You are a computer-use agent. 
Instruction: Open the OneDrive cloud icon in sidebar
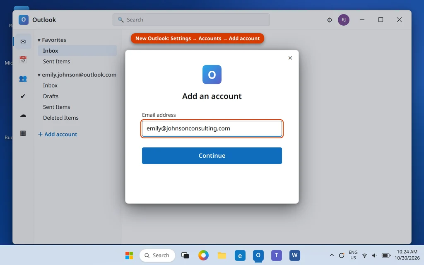[x=23, y=116]
